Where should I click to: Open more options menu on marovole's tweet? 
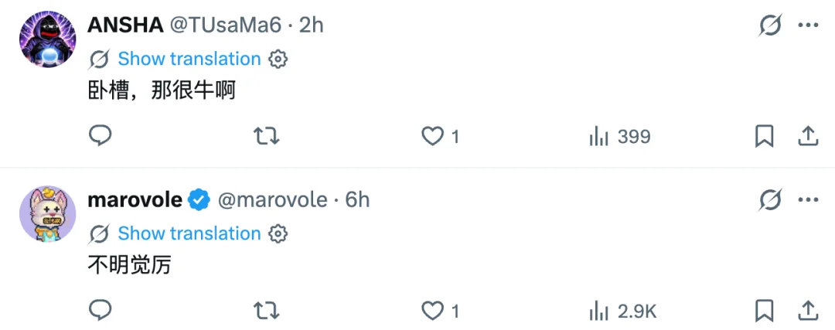point(808,200)
